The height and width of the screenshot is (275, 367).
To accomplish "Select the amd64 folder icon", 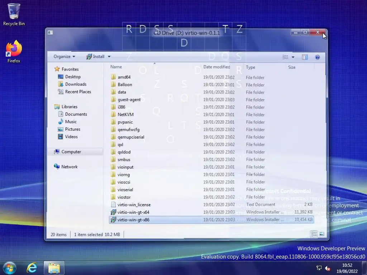I will point(113,77).
